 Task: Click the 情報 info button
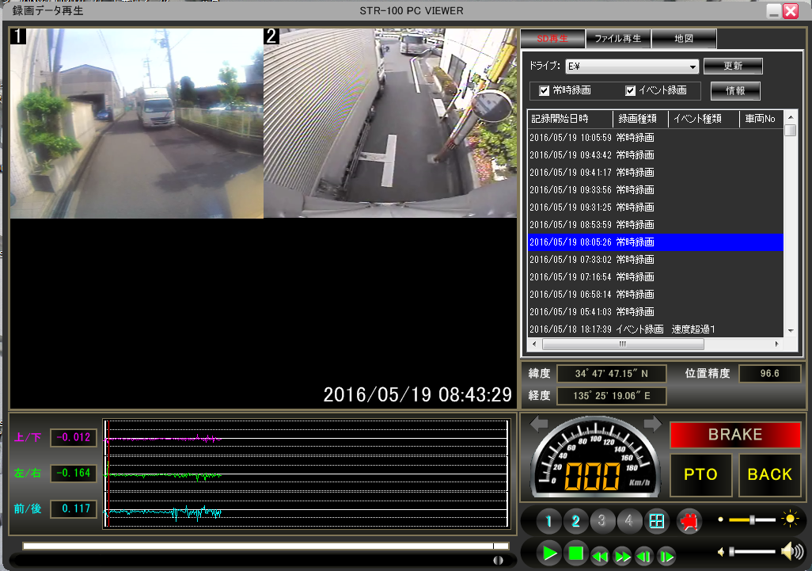[x=735, y=90]
